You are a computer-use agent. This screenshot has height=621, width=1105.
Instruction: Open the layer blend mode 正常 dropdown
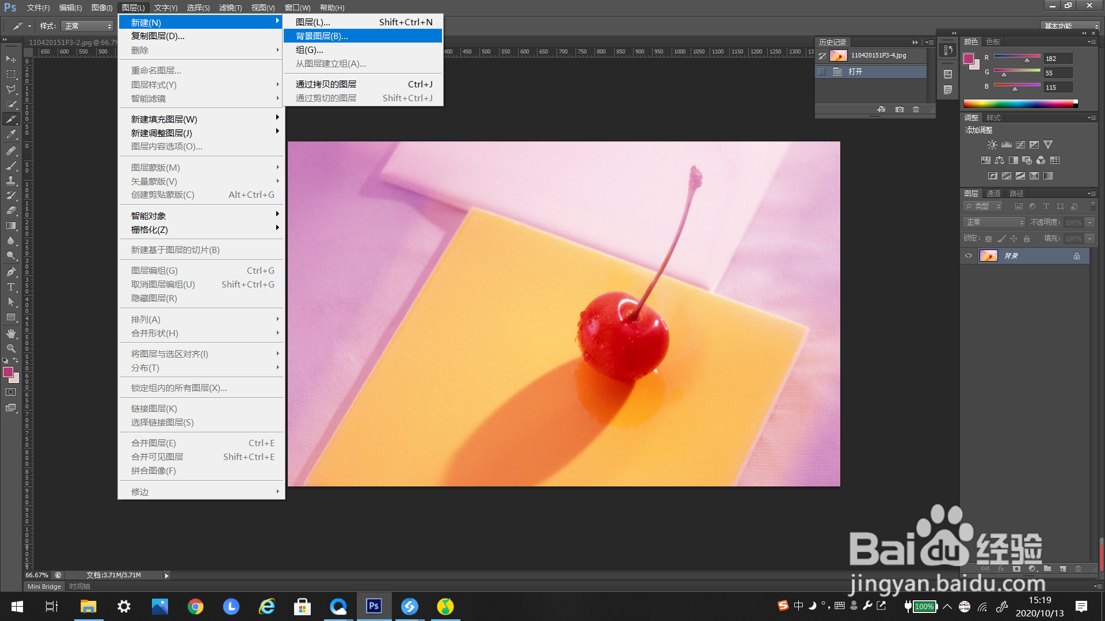pos(995,223)
